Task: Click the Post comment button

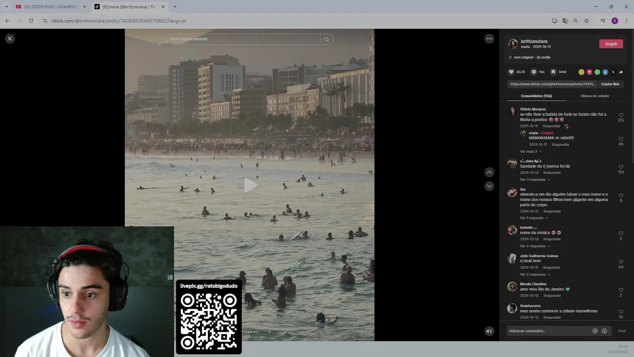Action: pyautogui.click(x=622, y=331)
